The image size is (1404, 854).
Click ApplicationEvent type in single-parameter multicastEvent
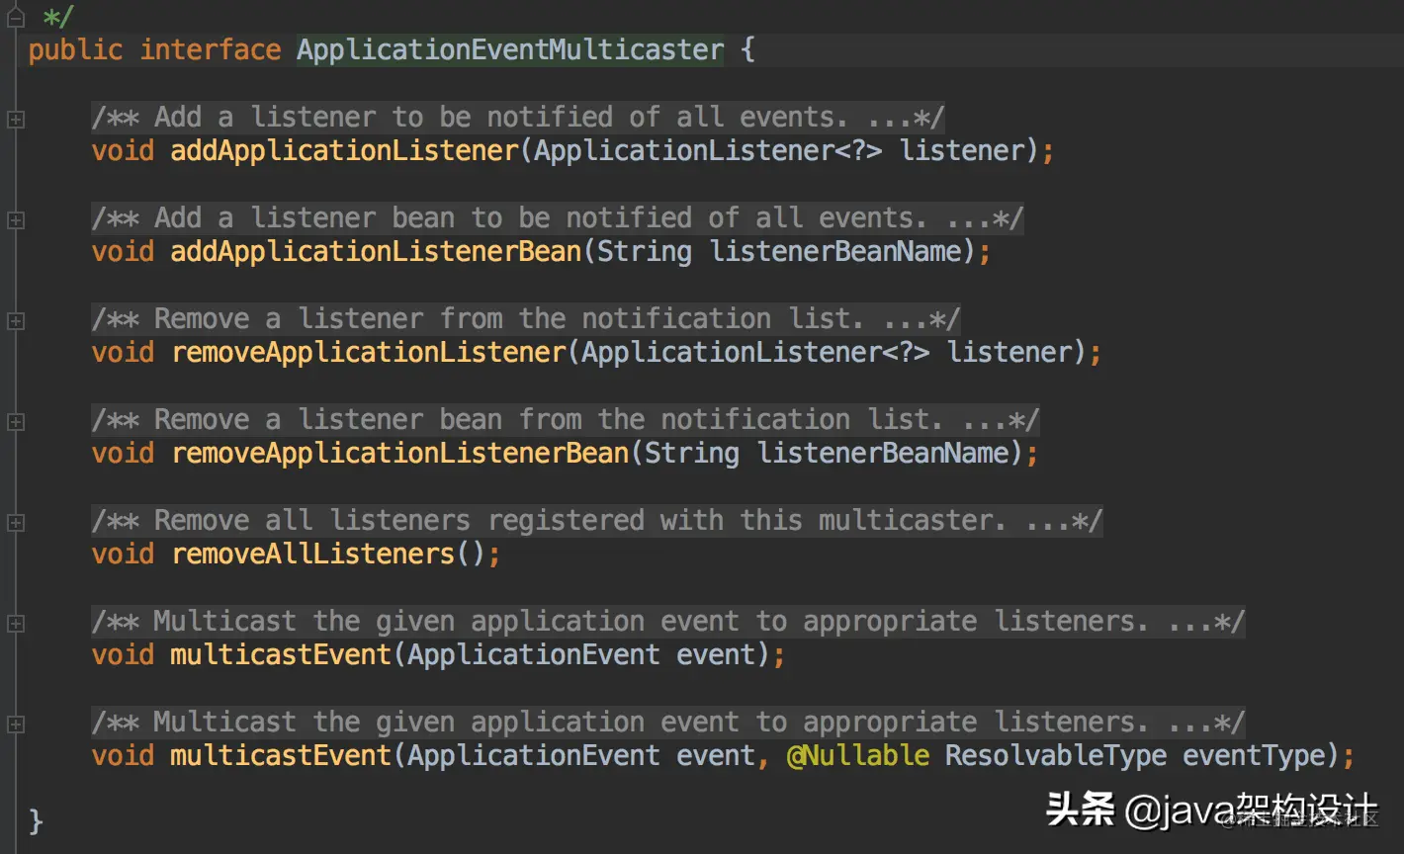click(x=534, y=655)
